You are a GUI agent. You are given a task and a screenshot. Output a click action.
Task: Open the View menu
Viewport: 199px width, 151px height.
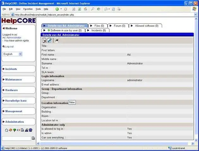18,9
